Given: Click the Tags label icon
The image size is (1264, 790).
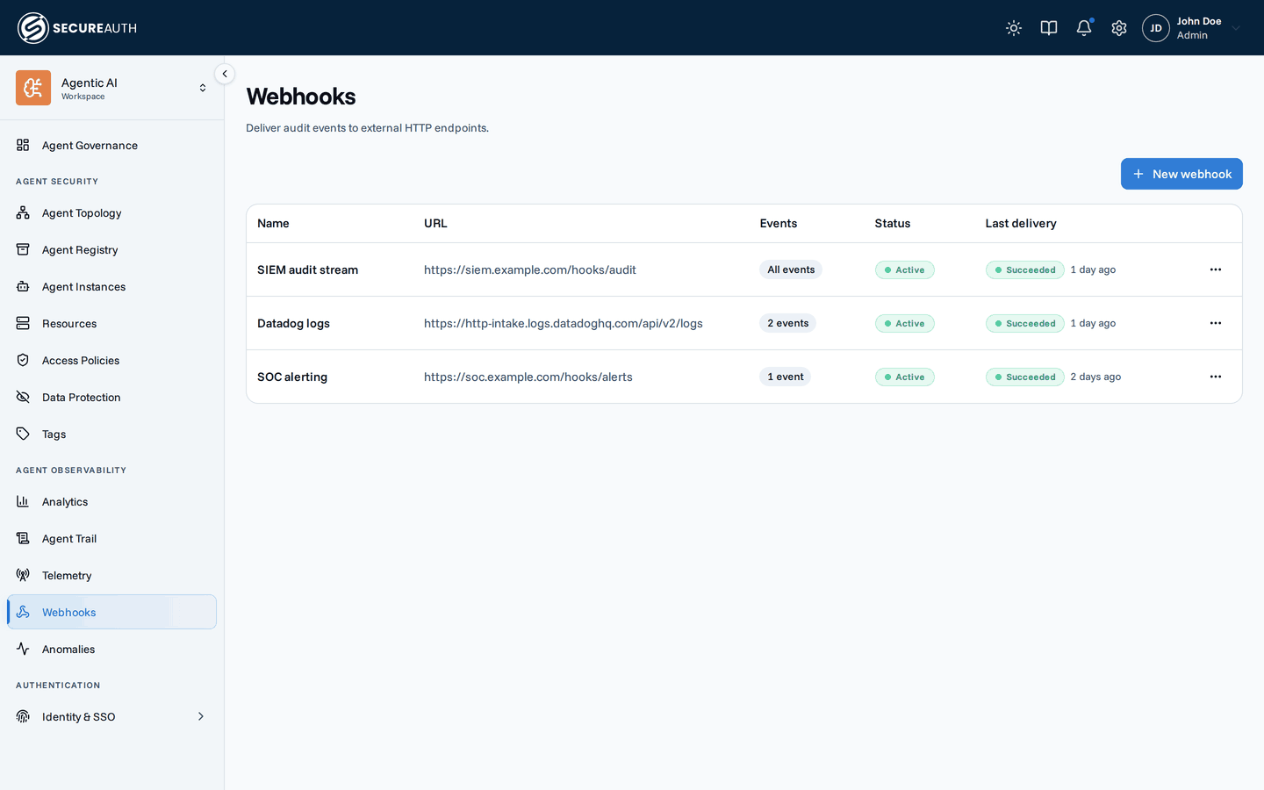Looking at the screenshot, I should [x=23, y=434].
